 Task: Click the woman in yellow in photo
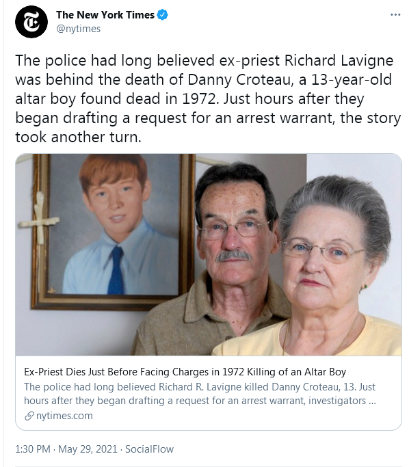[316, 267]
